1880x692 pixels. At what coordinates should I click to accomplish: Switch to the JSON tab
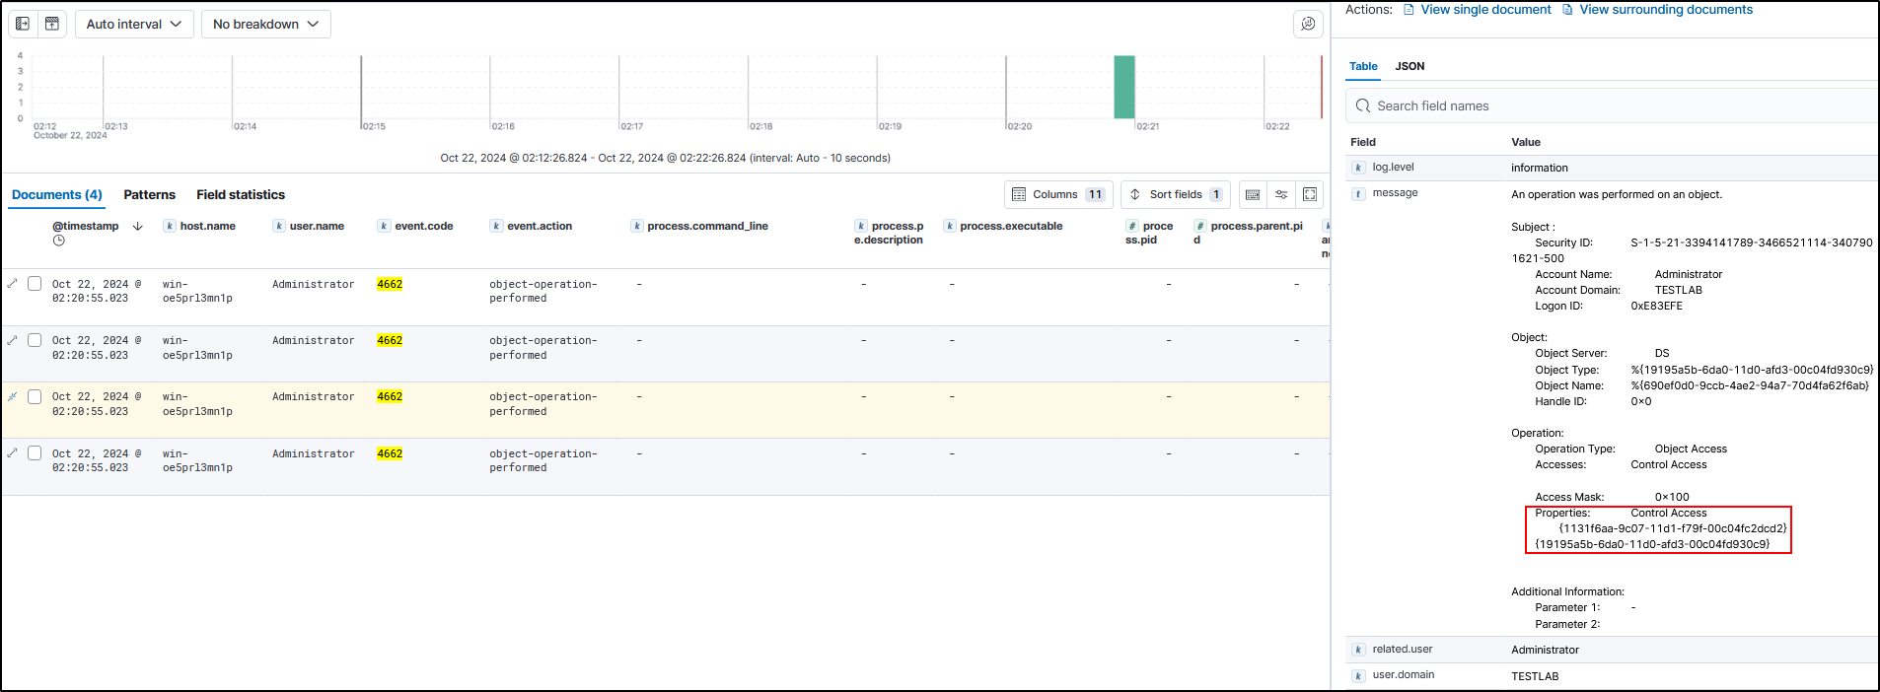coord(1410,66)
